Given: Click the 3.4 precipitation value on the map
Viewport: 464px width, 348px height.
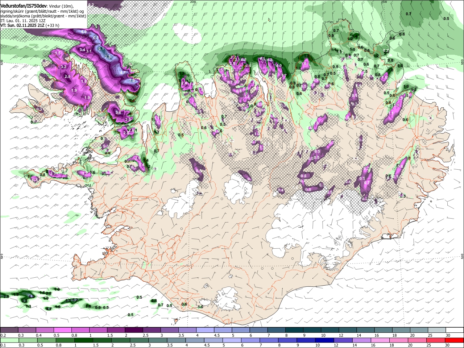Looking at the screenshot, I should click(x=82, y=50).
